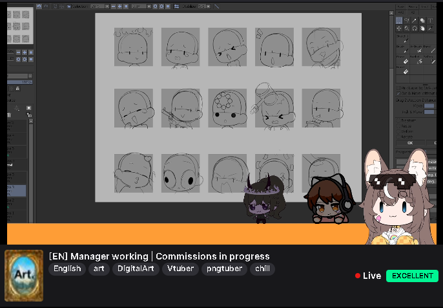Flip the canvas view horizontally
Image resolution: width=443 pixels, height=308 pixels.
[x=176, y=6]
